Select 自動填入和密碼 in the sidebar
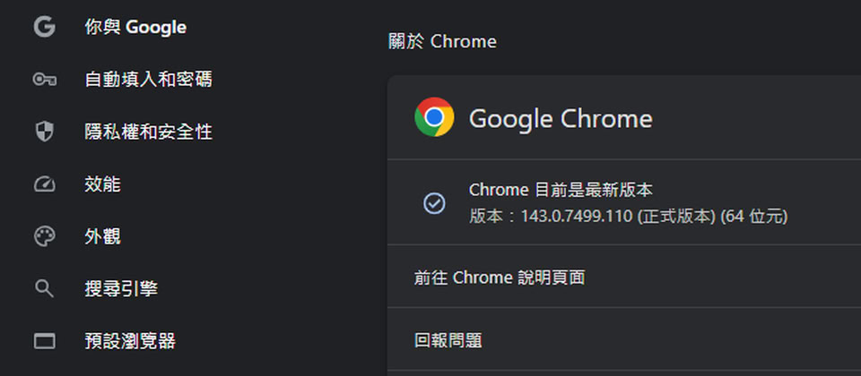Screen dimensions: 861x376 (148, 80)
